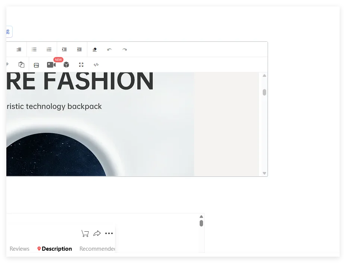
Task: Click the cut-off link icon in toolbar
Action: click(7, 65)
